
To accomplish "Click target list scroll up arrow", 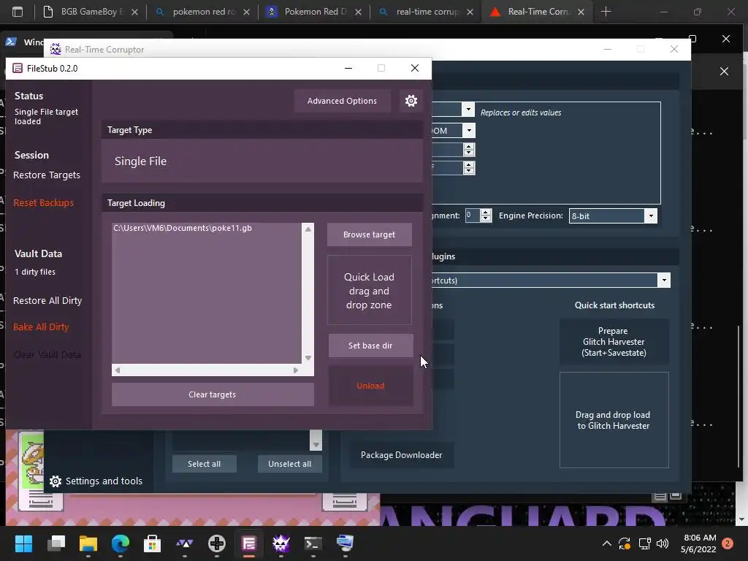I will (x=308, y=229).
